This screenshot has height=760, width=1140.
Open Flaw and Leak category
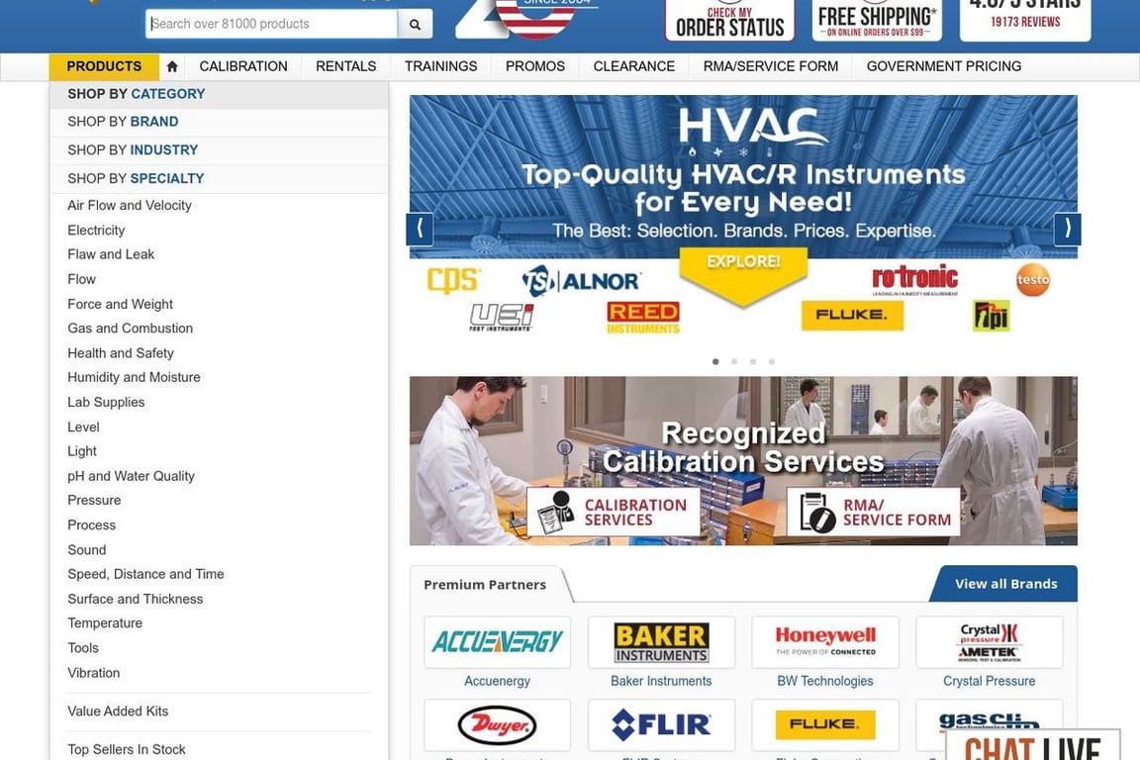pyautogui.click(x=111, y=254)
